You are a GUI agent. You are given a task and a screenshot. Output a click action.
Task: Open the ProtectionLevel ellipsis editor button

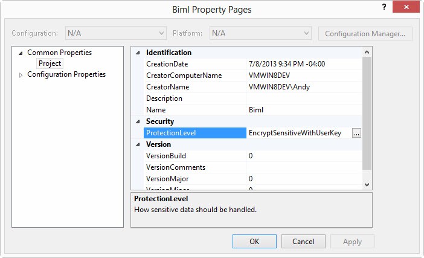pos(356,133)
